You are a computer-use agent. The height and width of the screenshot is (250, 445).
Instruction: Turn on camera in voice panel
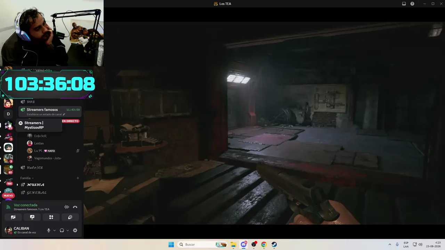click(x=13, y=217)
